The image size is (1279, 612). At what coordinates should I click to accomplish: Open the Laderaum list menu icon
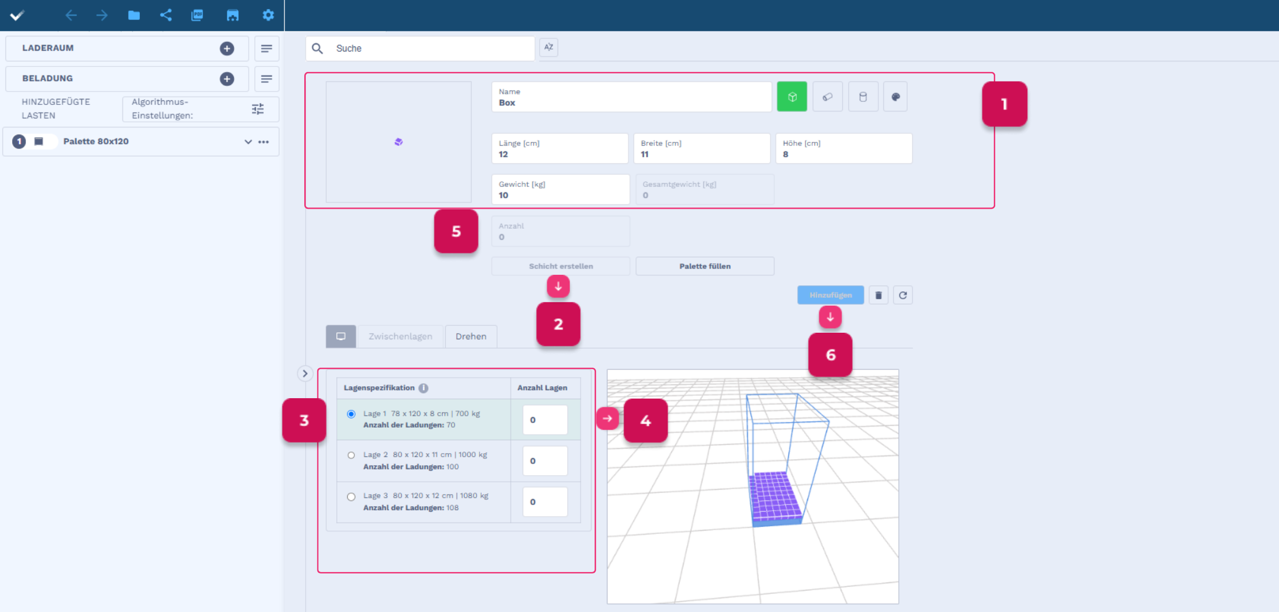tap(267, 48)
